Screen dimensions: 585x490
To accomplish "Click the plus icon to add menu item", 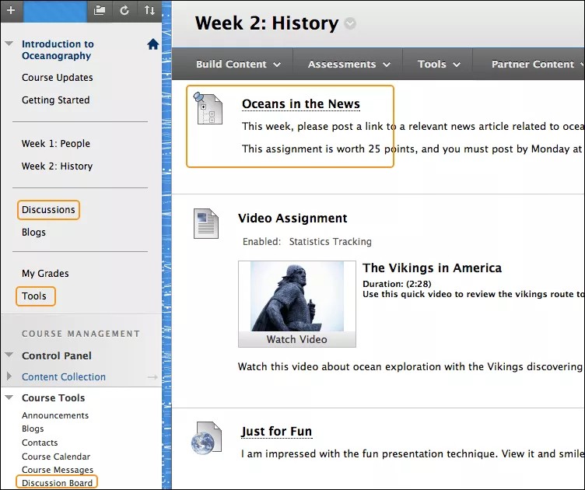I will [11, 10].
